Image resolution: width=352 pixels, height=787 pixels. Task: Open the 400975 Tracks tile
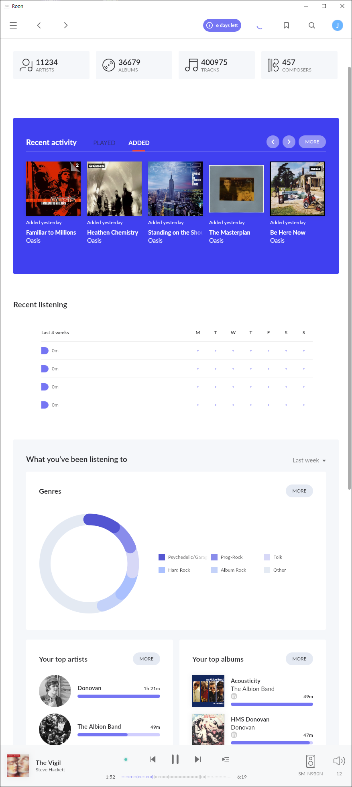pos(217,65)
